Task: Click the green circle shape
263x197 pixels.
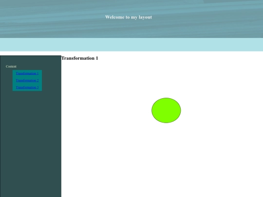Action: 166,110
